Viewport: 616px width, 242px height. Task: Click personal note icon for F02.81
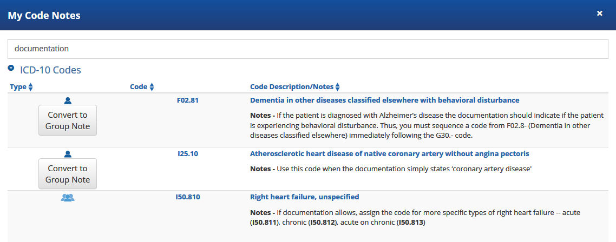pos(68,100)
